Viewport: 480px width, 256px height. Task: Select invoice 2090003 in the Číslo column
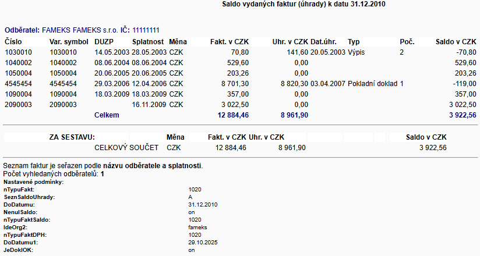17,105
